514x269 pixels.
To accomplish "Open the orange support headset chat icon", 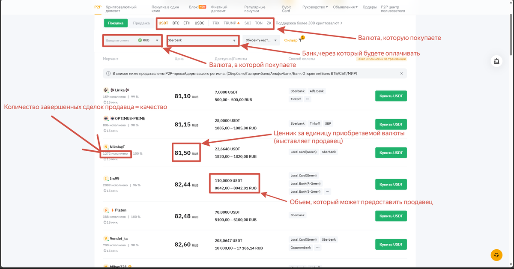I will [x=496, y=255].
